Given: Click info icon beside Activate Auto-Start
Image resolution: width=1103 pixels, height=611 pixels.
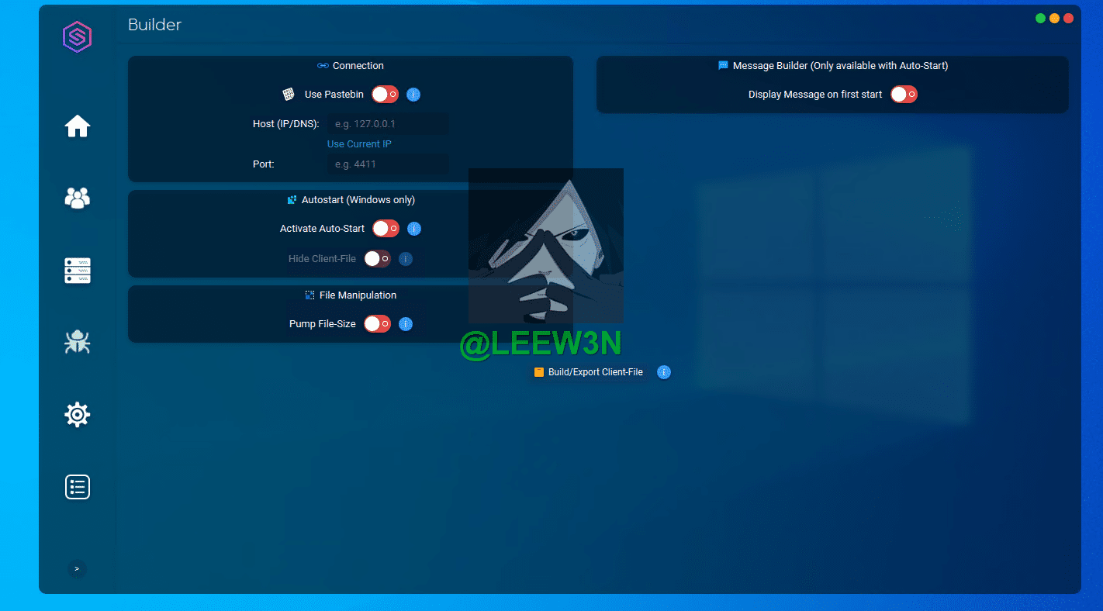Looking at the screenshot, I should (414, 229).
